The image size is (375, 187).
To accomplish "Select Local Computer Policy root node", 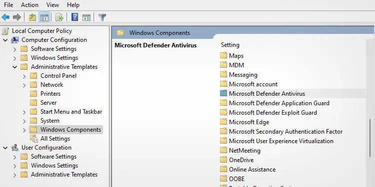I will 42,31.
